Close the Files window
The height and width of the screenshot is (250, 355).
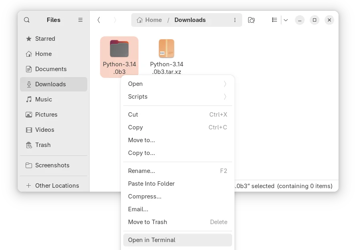click(x=329, y=20)
